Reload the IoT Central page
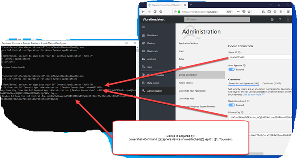The height and width of the screenshot is (158, 297). point(155,11)
